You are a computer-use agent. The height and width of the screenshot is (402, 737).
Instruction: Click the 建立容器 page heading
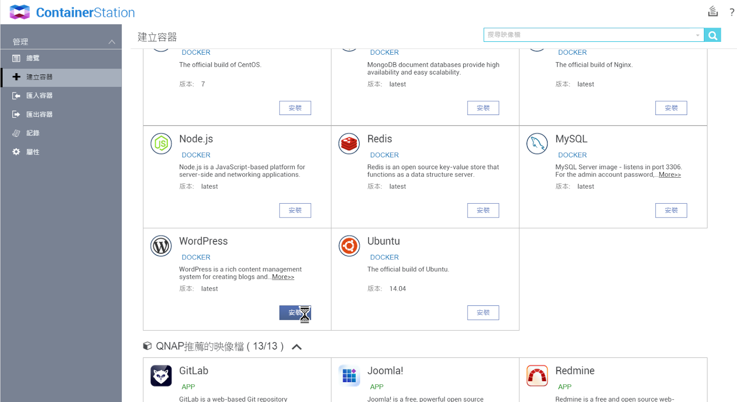(157, 37)
